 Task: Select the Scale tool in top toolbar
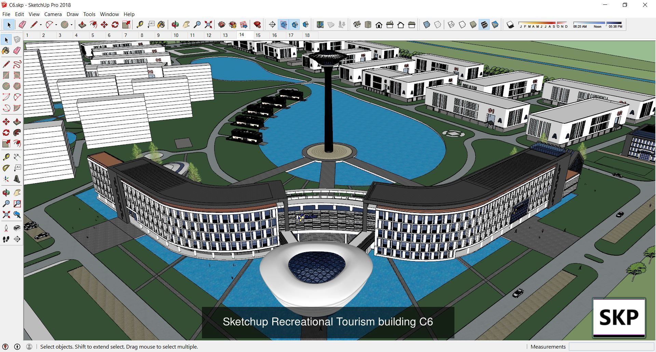click(126, 25)
